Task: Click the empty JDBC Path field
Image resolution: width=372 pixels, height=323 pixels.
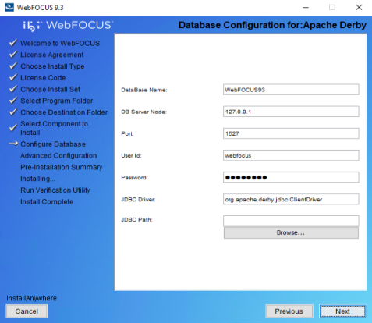Action: click(x=291, y=221)
